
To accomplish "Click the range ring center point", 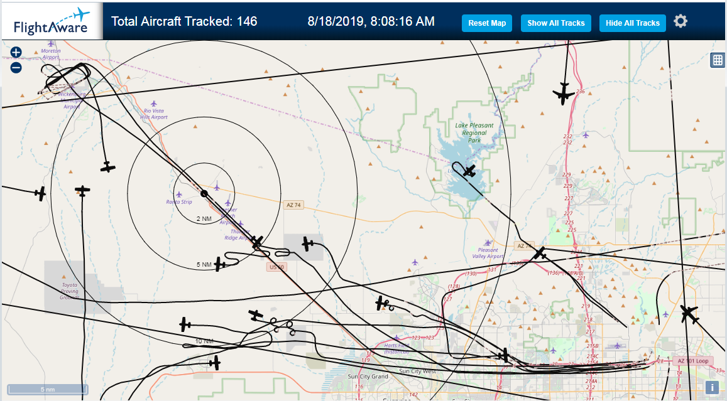I will coord(204,193).
